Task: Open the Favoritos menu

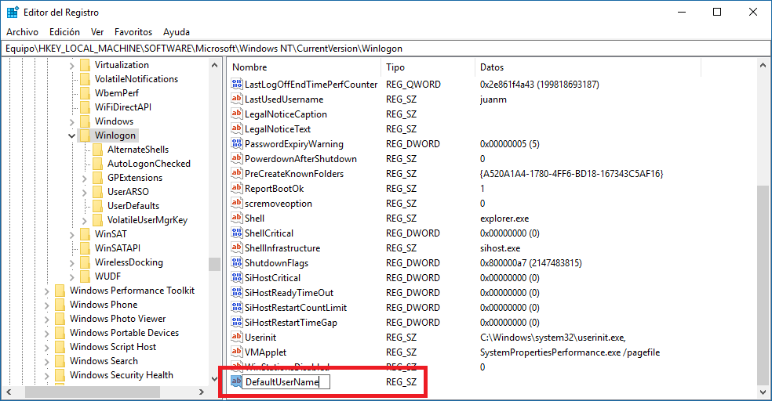Action: 133,32
